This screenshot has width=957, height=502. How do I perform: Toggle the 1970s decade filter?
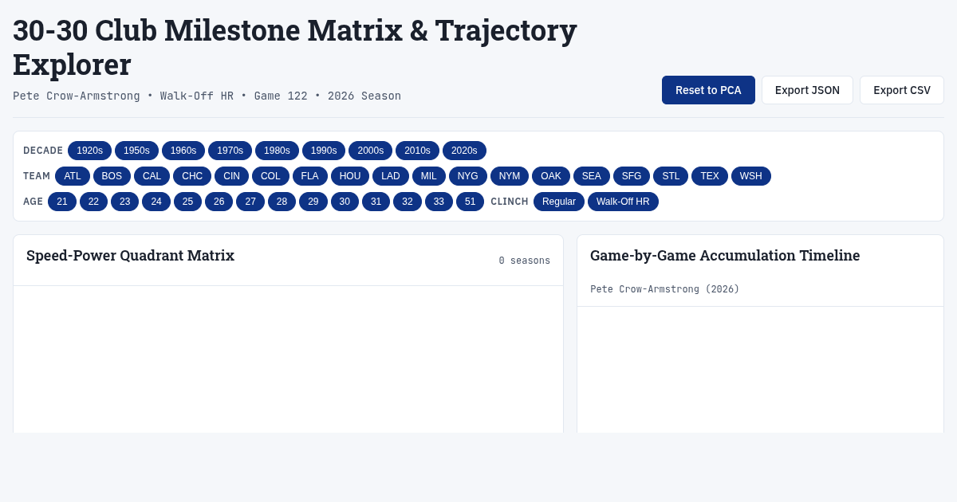[x=230, y=151]
